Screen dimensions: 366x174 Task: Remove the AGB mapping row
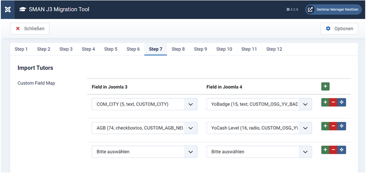(333, 126)
